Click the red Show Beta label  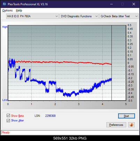17,116
